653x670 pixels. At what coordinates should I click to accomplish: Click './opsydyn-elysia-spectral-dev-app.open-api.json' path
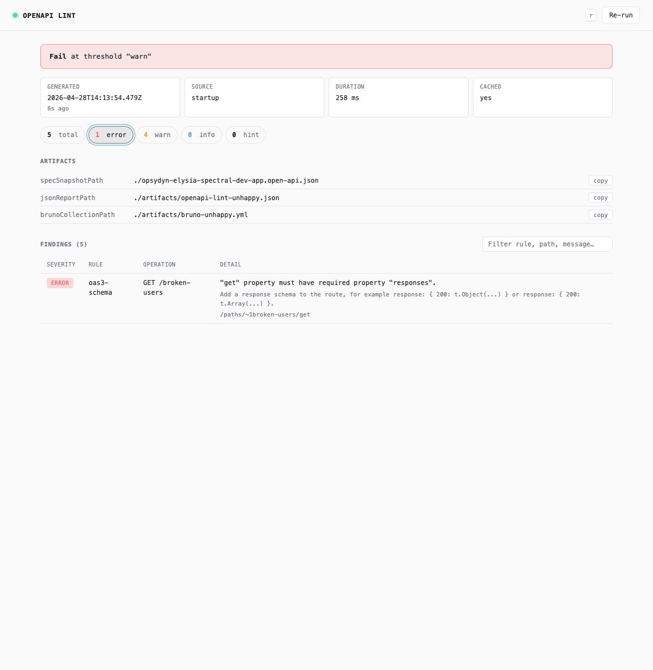coord(226,181)
